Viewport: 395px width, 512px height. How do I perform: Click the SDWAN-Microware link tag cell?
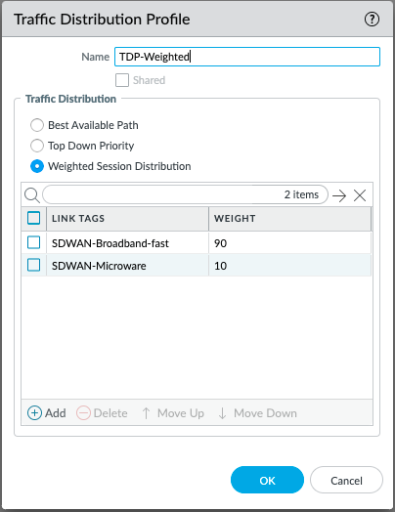(127, 266)
